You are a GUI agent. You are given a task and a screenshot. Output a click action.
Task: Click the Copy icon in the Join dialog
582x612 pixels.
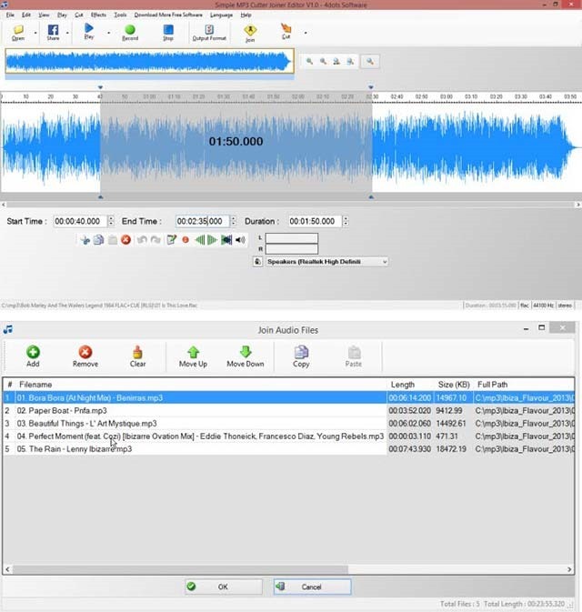pos(301,352)
